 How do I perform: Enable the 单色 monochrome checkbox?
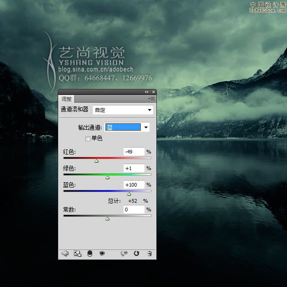point(88,138)
